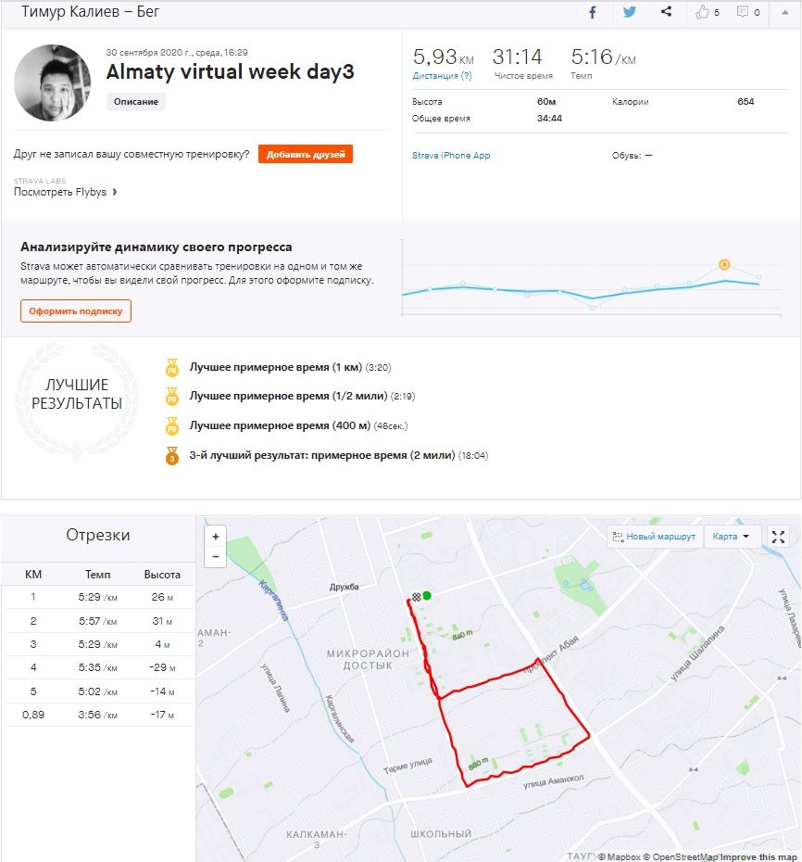This screenshot has width=802, height=862.
Task: Open Strava iPhone App link
Action: [451, 156]
